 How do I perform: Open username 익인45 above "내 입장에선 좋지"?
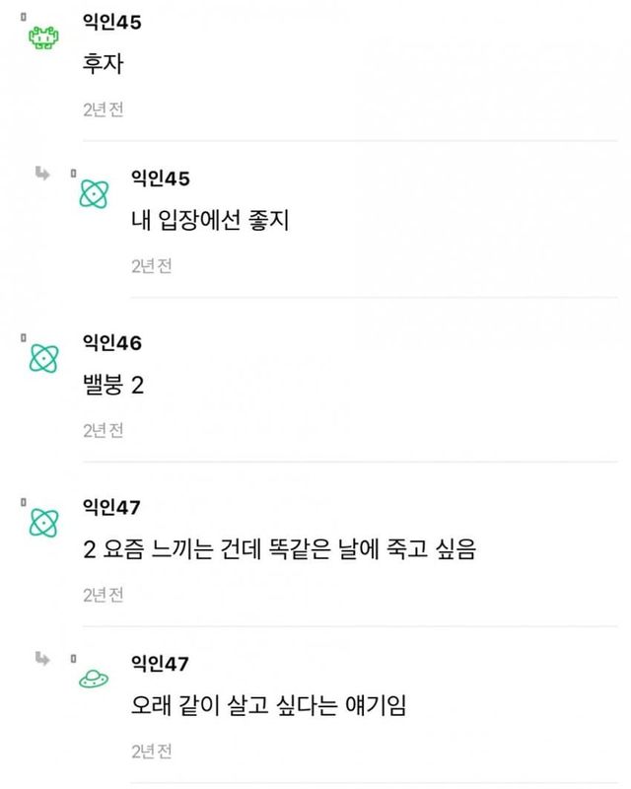point(160,178)
